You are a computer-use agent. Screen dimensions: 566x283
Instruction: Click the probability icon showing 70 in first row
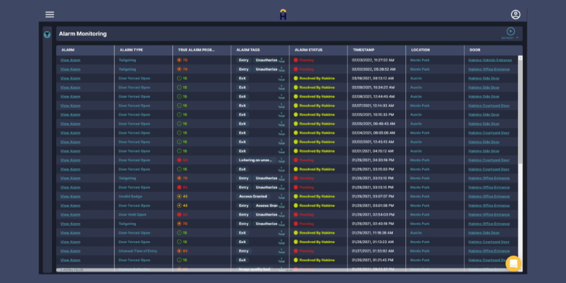179,60
